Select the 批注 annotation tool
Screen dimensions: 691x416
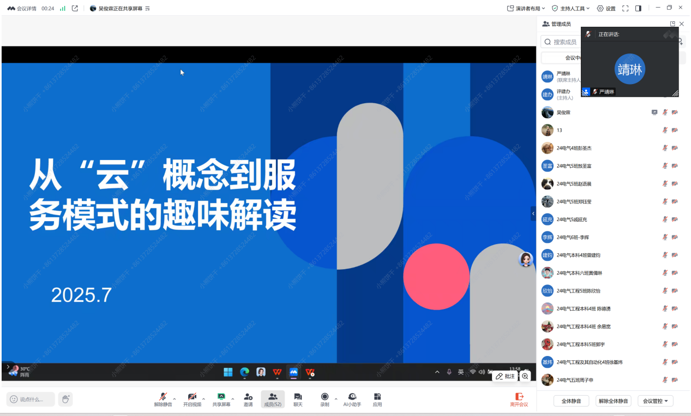coord(504,376)
